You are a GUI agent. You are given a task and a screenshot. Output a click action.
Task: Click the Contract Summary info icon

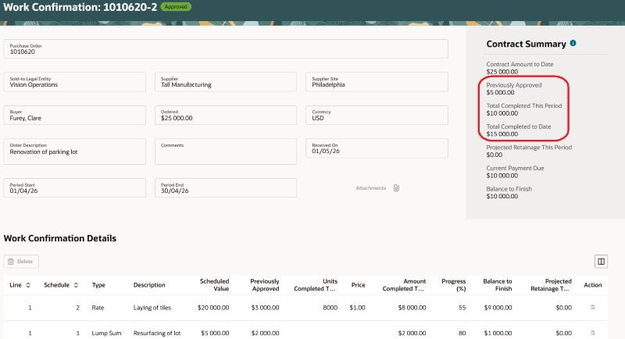pos(573,43)
